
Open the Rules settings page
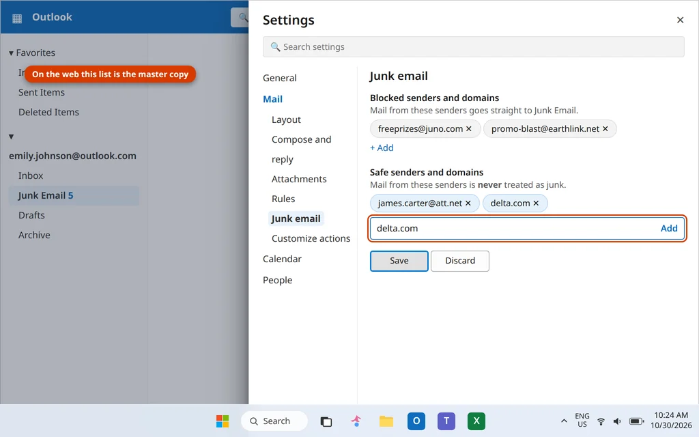(x=283, y=199)
